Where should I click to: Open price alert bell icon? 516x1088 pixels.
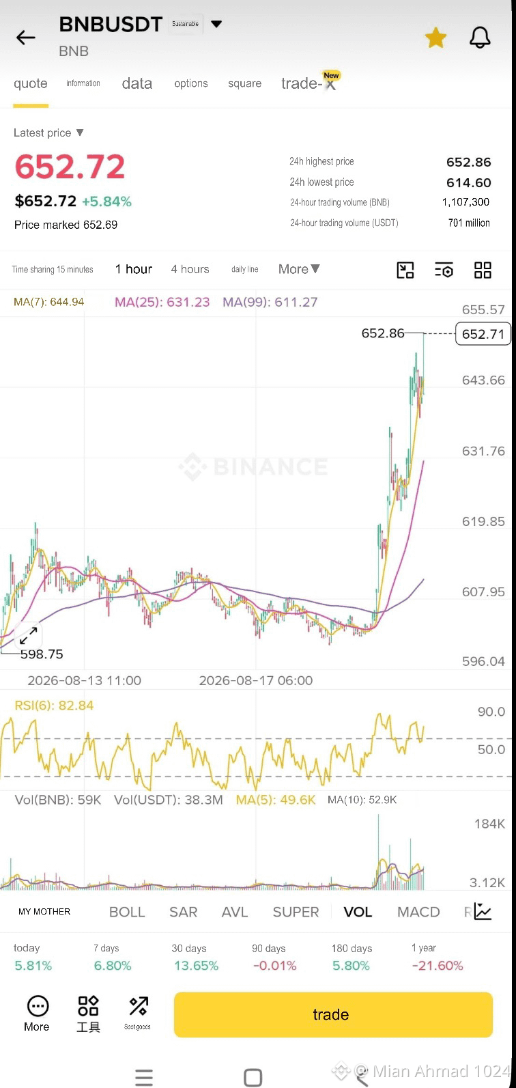click(x=481, y=38)
